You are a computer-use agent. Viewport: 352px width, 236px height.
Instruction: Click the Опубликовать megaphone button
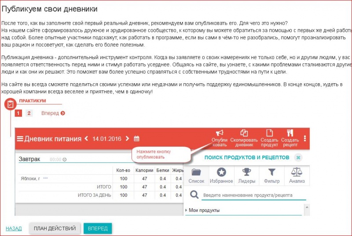coord(219,138)
